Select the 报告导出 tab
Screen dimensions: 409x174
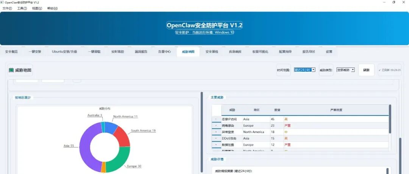coord(309,52)
